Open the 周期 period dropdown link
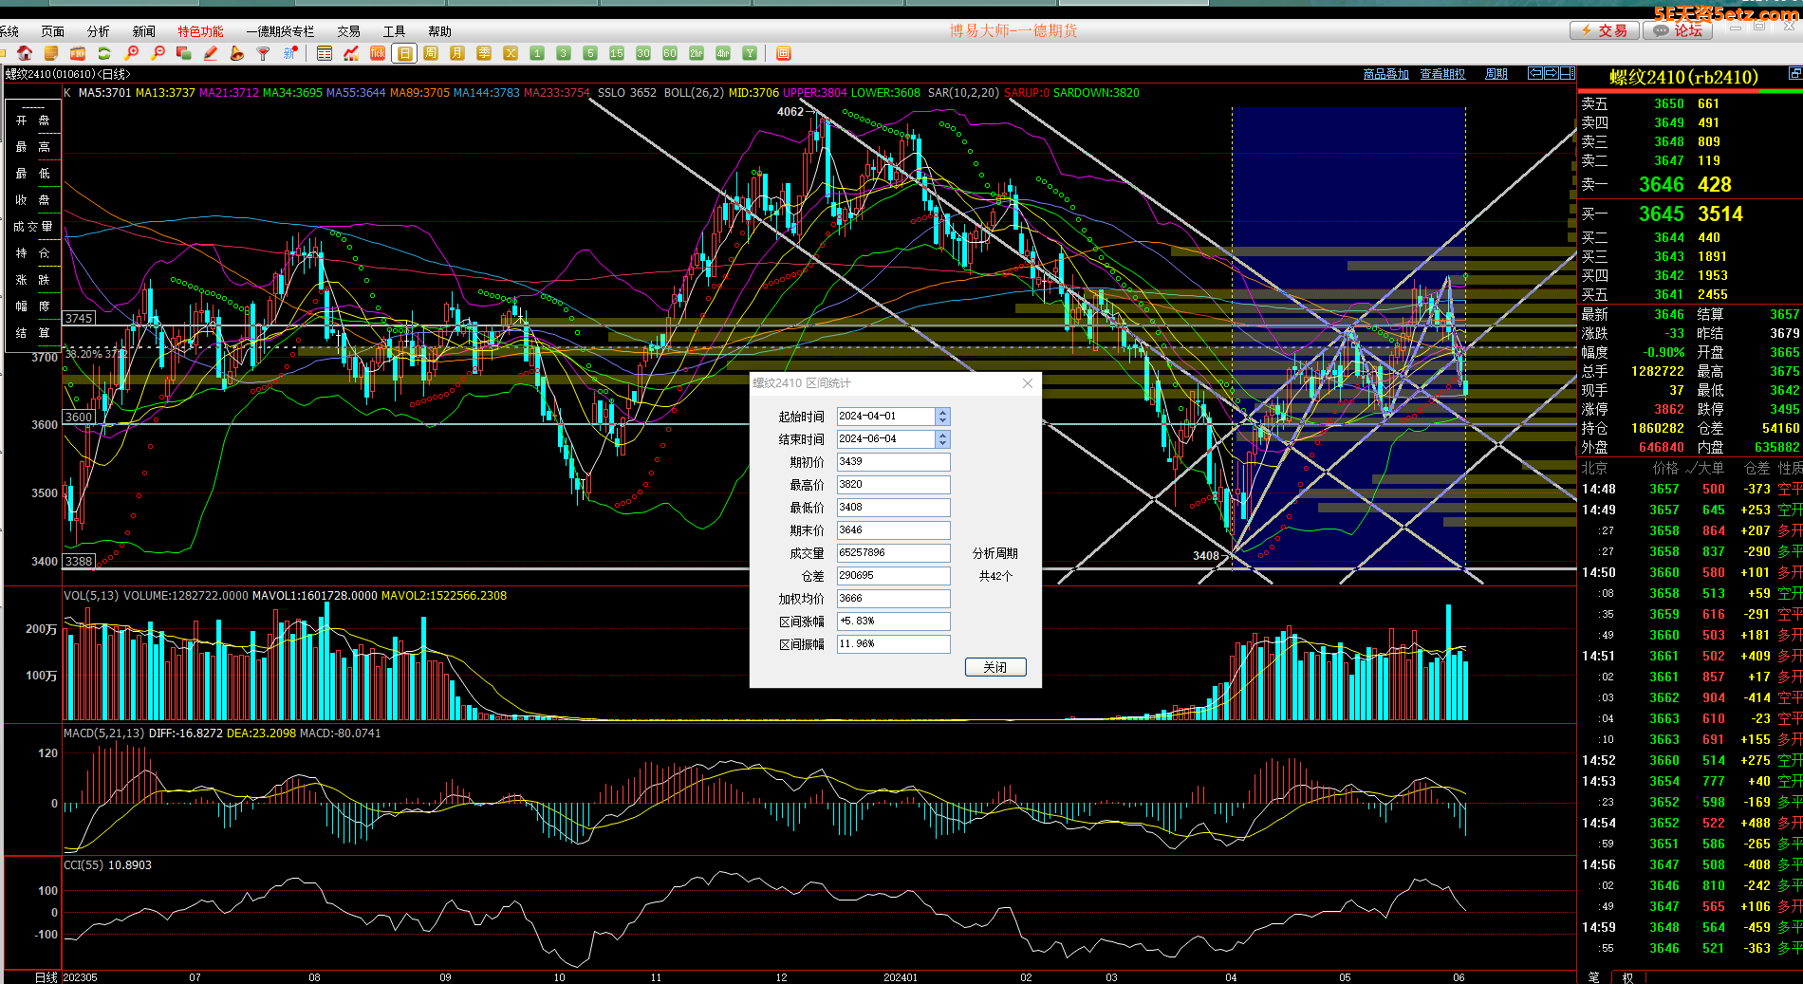This screenshot has height=984, width=1803. [x=1496, y=74]
